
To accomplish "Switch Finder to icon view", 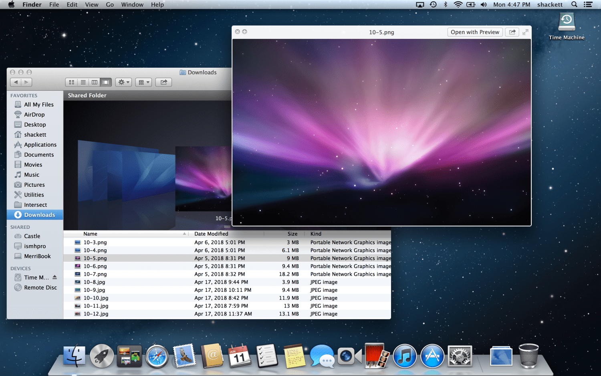I will tap(71, 82).
